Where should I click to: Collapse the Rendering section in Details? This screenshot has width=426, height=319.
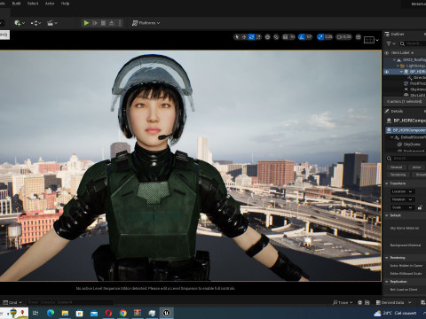click(387, 258)
